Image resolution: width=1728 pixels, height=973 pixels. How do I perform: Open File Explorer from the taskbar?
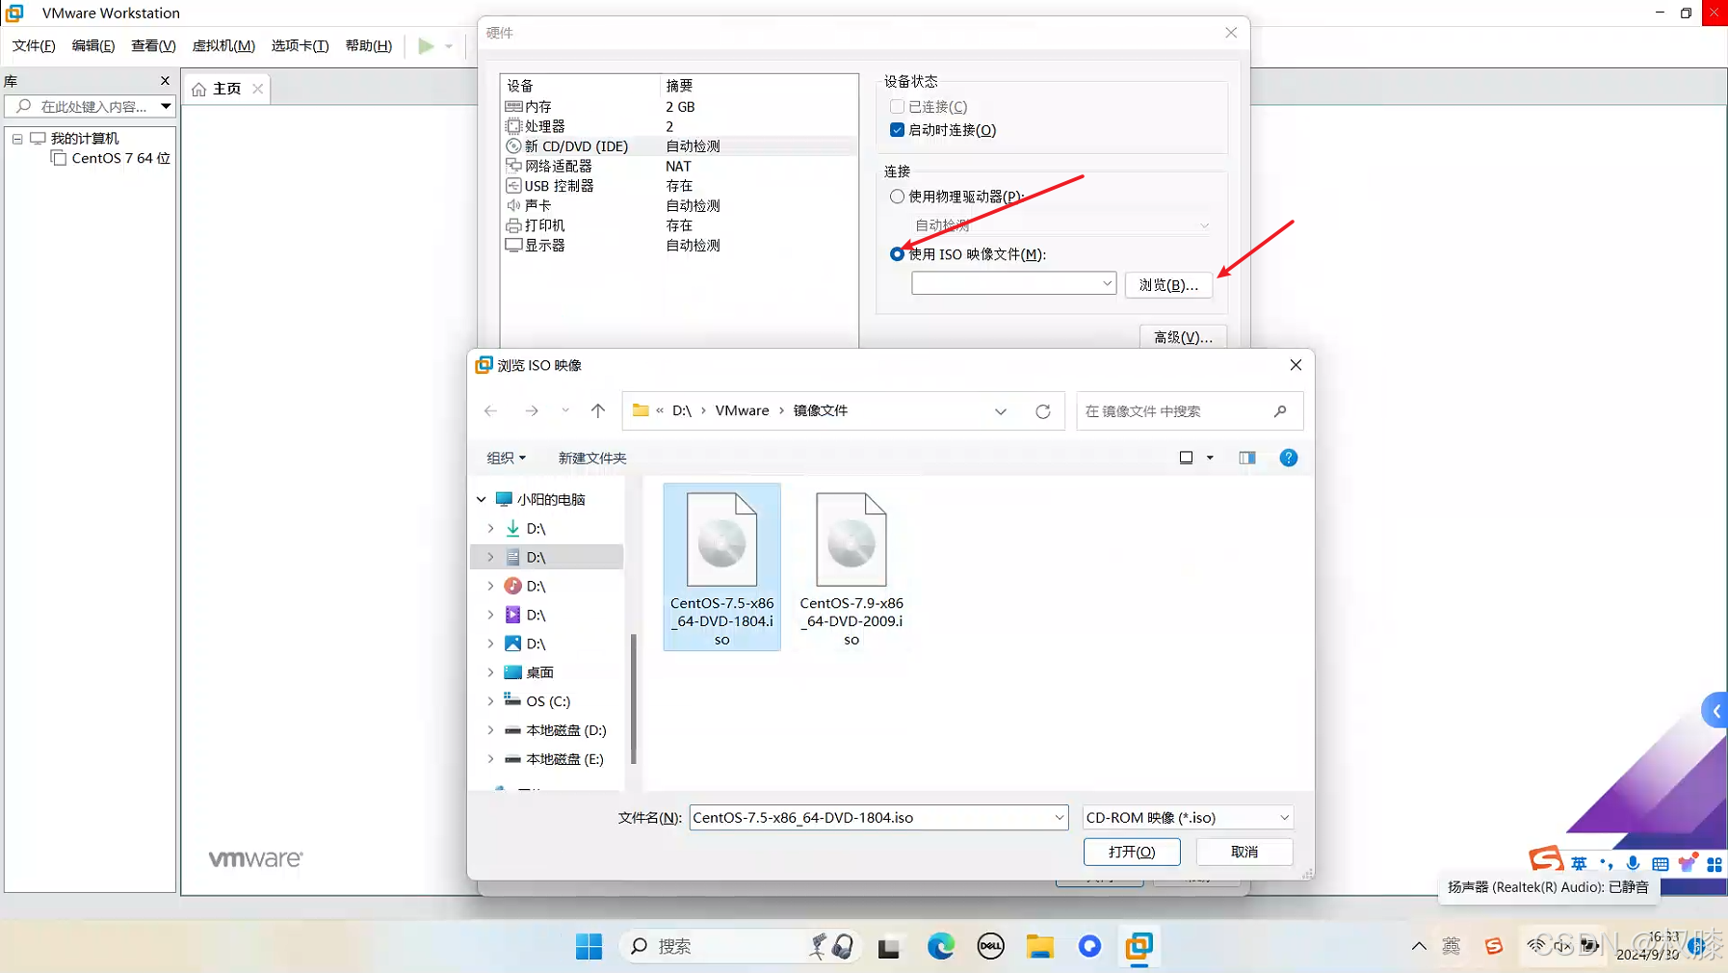[x=1039, y=947]
